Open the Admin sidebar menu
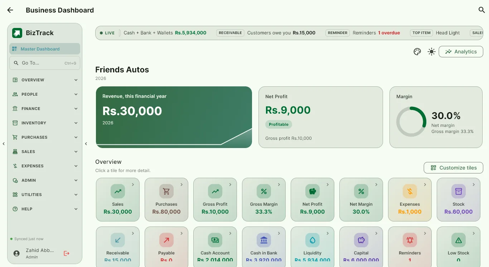The image size is (489, 267). (45, 180)
